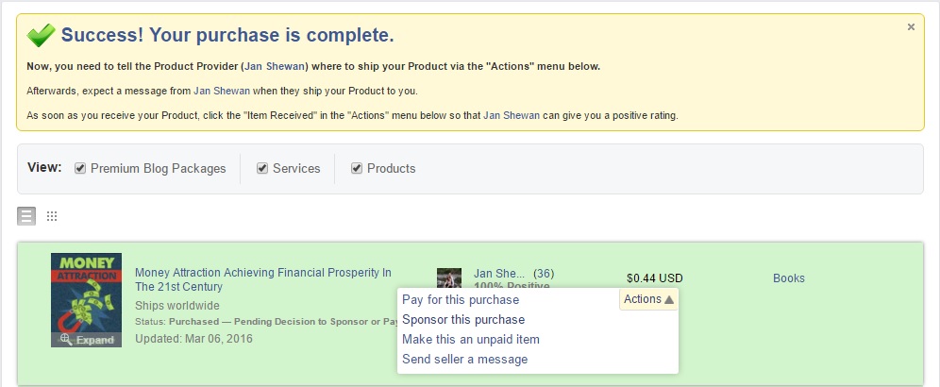Click Jan Shewan's seller avatar
This screenshot has width=940, height=387.
tap(449, 278)
